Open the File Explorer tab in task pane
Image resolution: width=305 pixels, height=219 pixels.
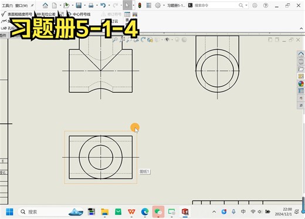pos(301,69)
